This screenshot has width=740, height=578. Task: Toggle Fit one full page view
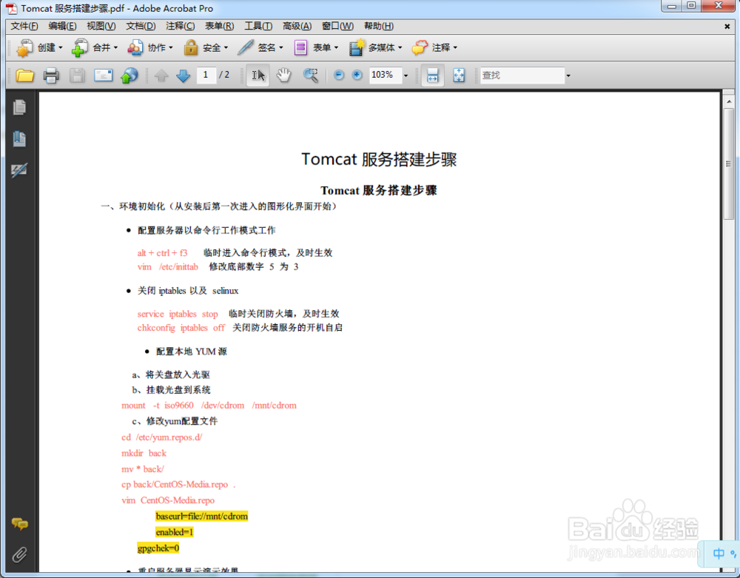click(459, 75)
